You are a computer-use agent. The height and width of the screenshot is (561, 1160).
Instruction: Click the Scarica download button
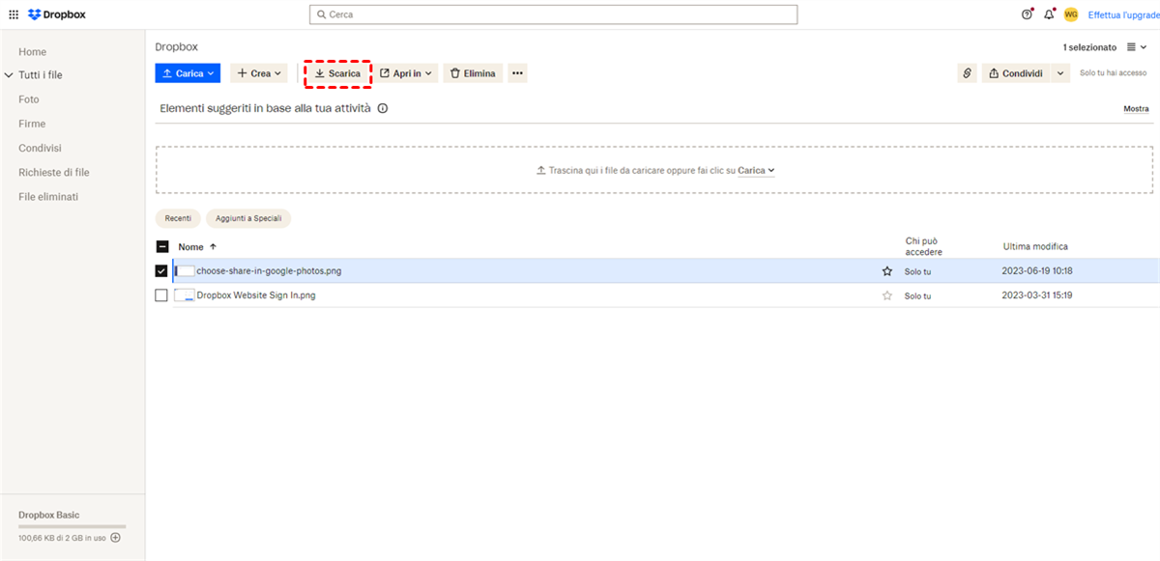[337, 73]
